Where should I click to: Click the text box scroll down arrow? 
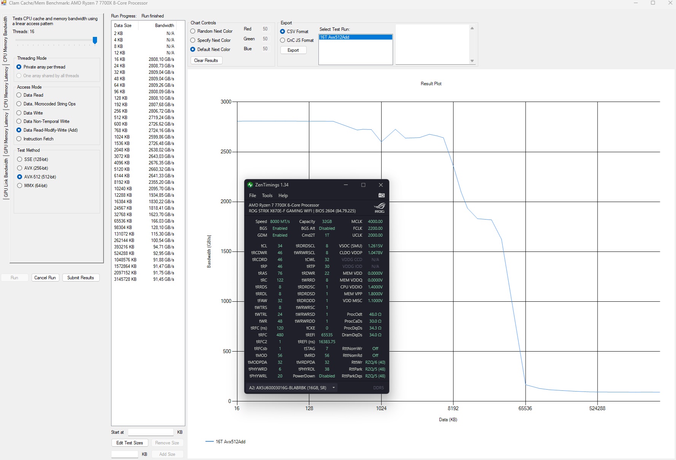coord(472,61)
